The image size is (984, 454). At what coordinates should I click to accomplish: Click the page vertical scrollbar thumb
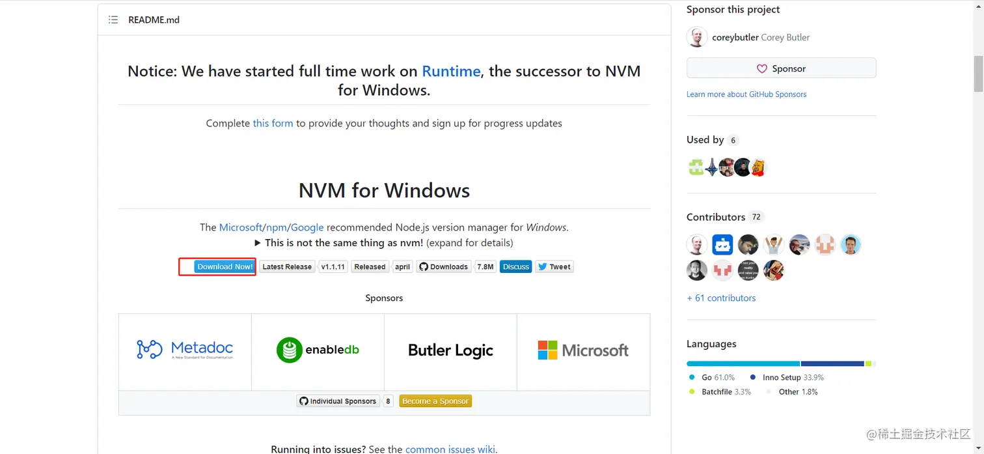[978, 74]
